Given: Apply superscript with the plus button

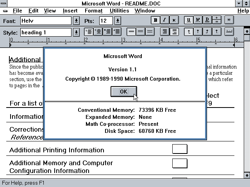Looking at the screenshot, I should tap(216, 18).
